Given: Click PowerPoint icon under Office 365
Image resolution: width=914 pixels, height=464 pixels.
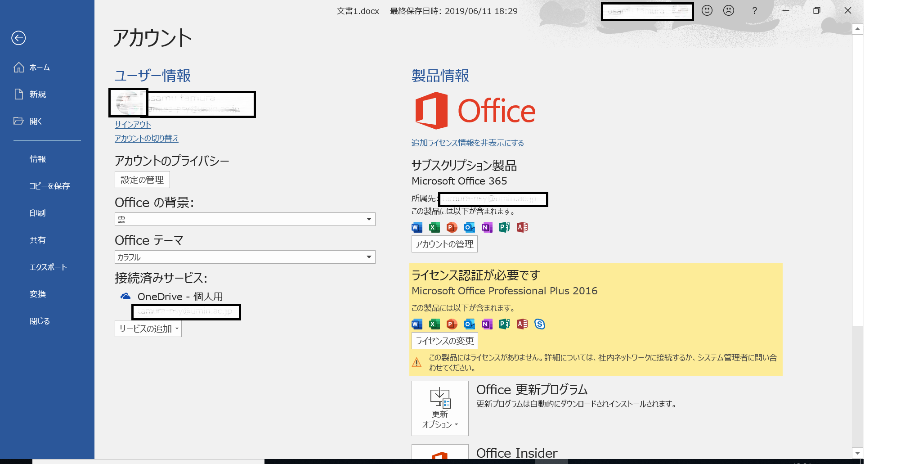Looking at the screenshot, I should click(452, 228).
